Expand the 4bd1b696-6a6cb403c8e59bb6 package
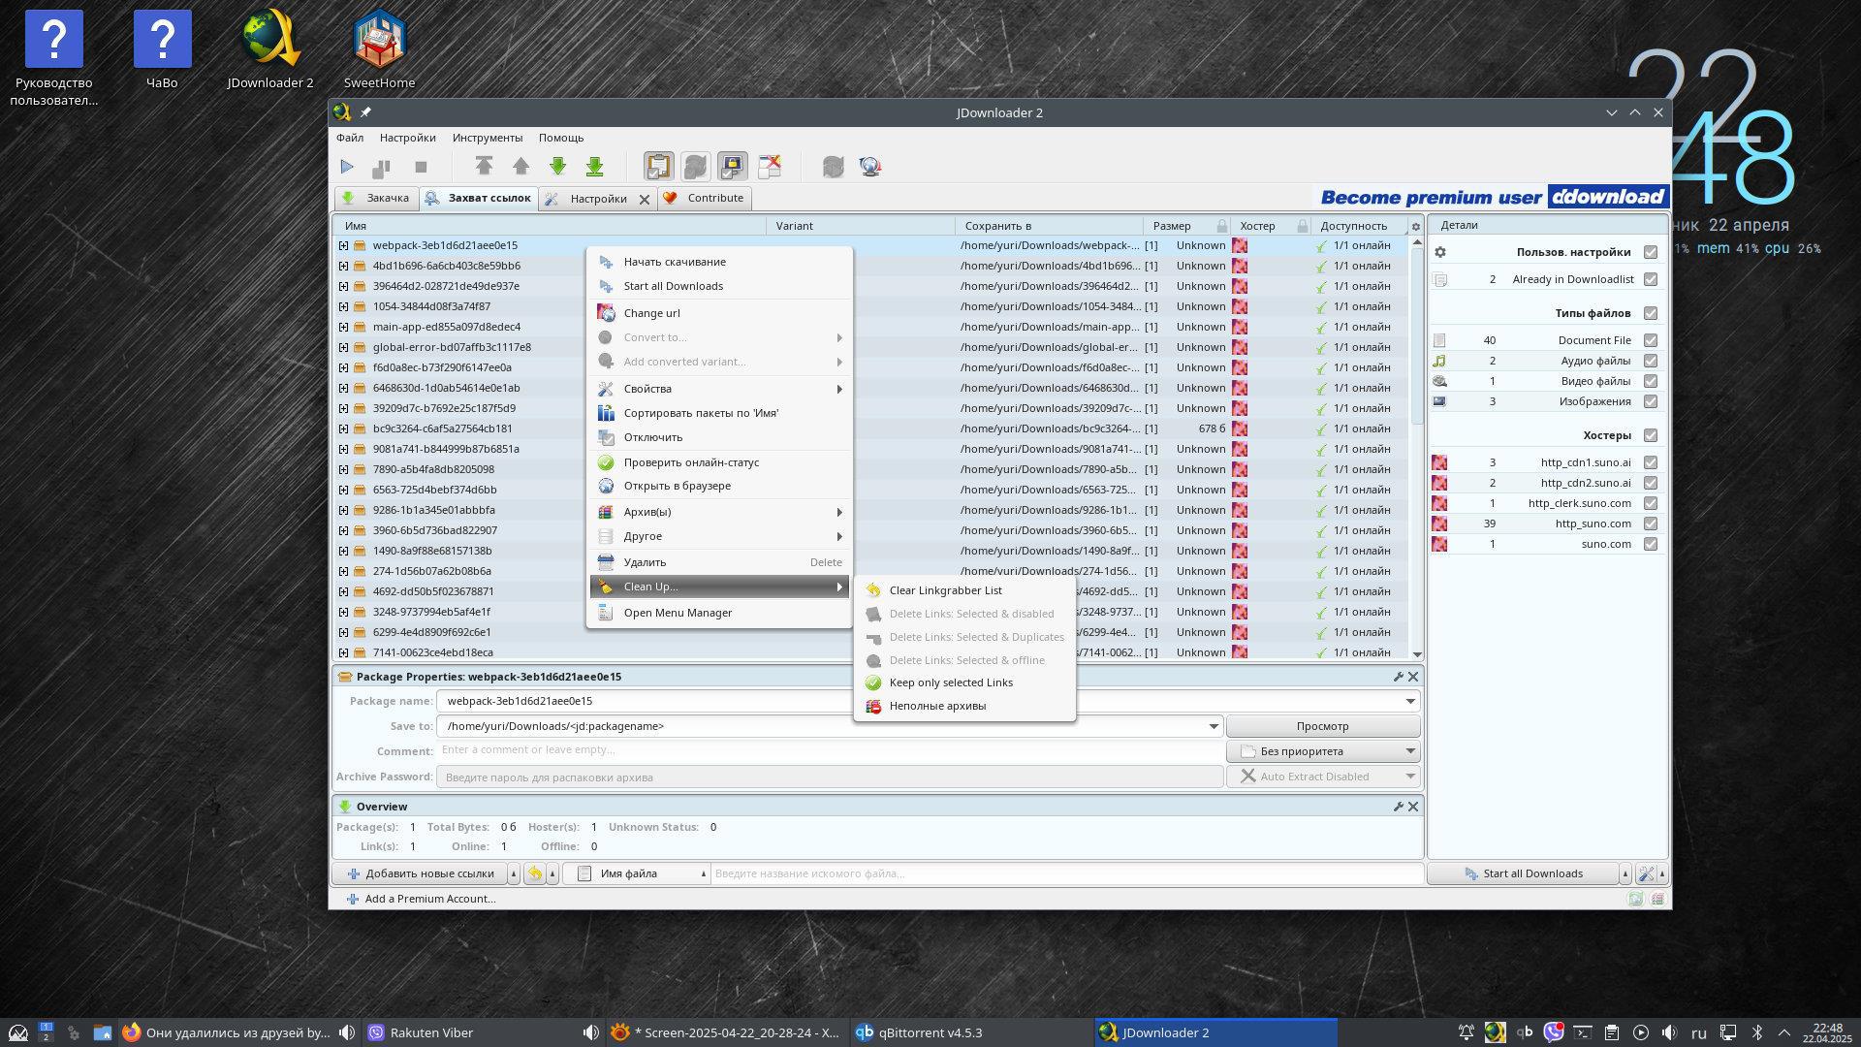Screen dimensions: 1861x1047 pyautogui.click(x=343, y=266)
